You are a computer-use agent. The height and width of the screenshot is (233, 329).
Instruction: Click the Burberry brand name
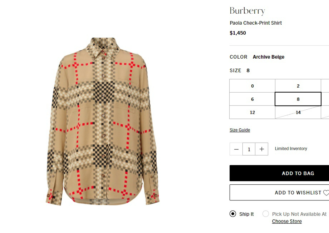click(247, 11)
